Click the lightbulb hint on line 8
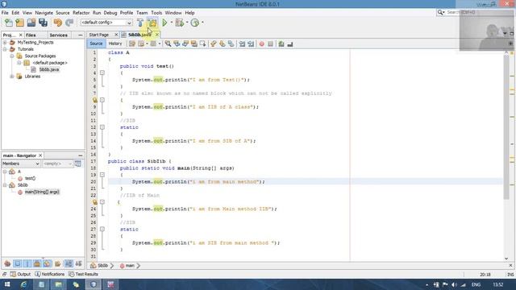 pos(95,100)
